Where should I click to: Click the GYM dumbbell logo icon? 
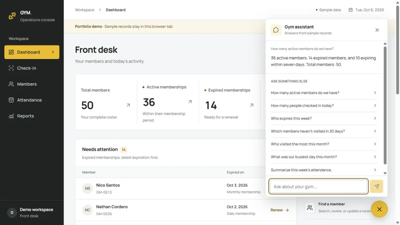pos(12,16)
